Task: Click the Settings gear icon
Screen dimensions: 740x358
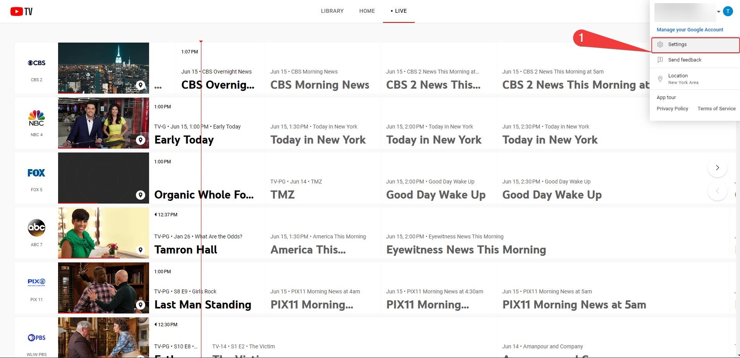Action: click(x=661, y=44)
